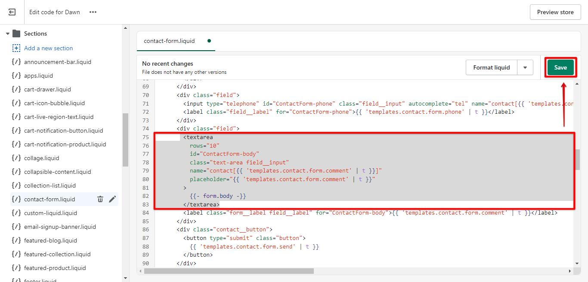Click the file list vertical scrollbar
The height and width of the screenshot is (282, 588).
click(125, 139)
